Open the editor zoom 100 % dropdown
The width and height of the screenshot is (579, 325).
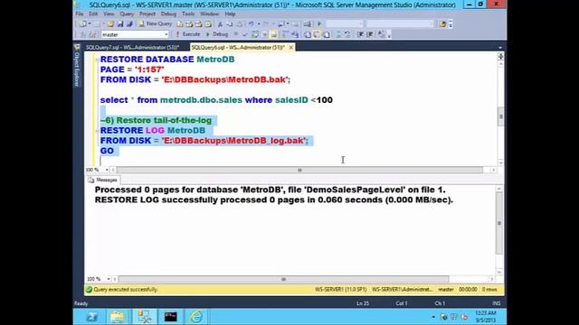coord(107,170)
